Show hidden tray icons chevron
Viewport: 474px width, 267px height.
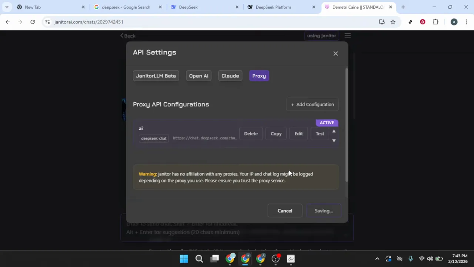coord(377,259)
